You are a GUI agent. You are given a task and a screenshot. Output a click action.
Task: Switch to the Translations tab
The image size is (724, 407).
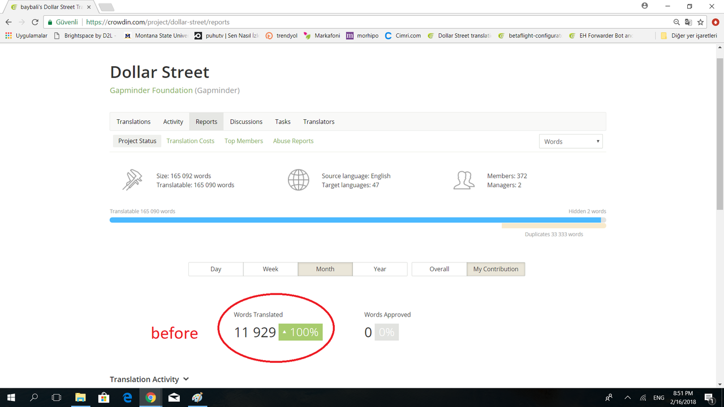pyautogui.click(x=133, y=122)
